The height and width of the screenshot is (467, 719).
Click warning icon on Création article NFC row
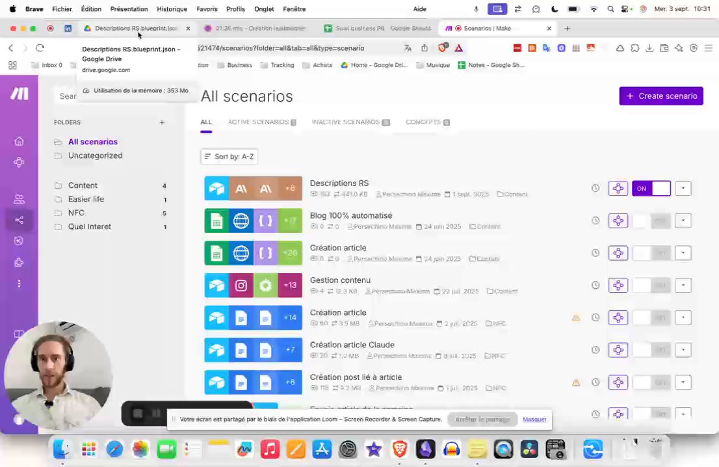576,317
